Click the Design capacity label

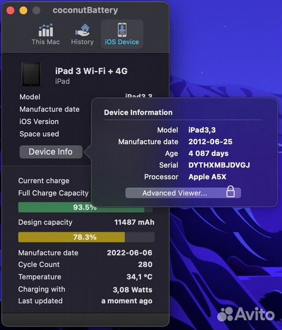tap(45, 222)
